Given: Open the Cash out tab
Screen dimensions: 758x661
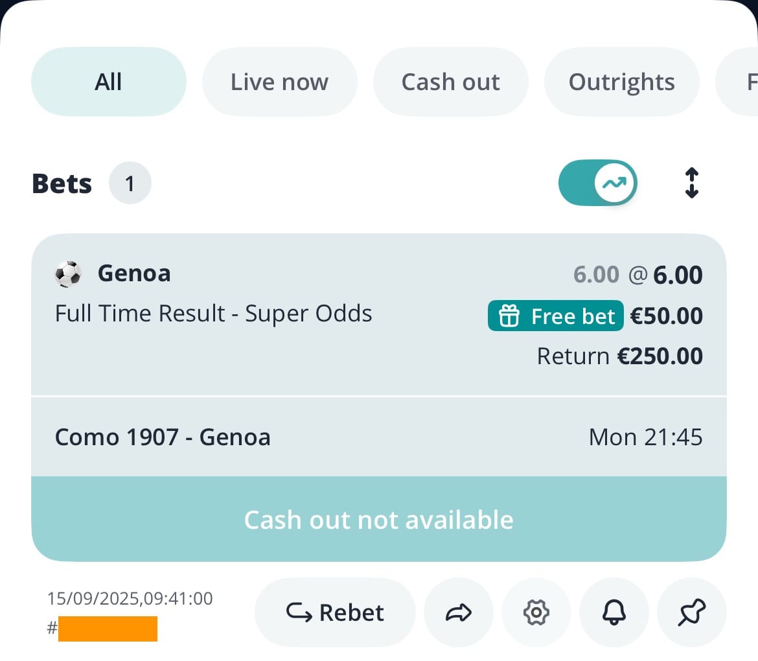Looking at the screenshot, I should (x=450, y=82).
